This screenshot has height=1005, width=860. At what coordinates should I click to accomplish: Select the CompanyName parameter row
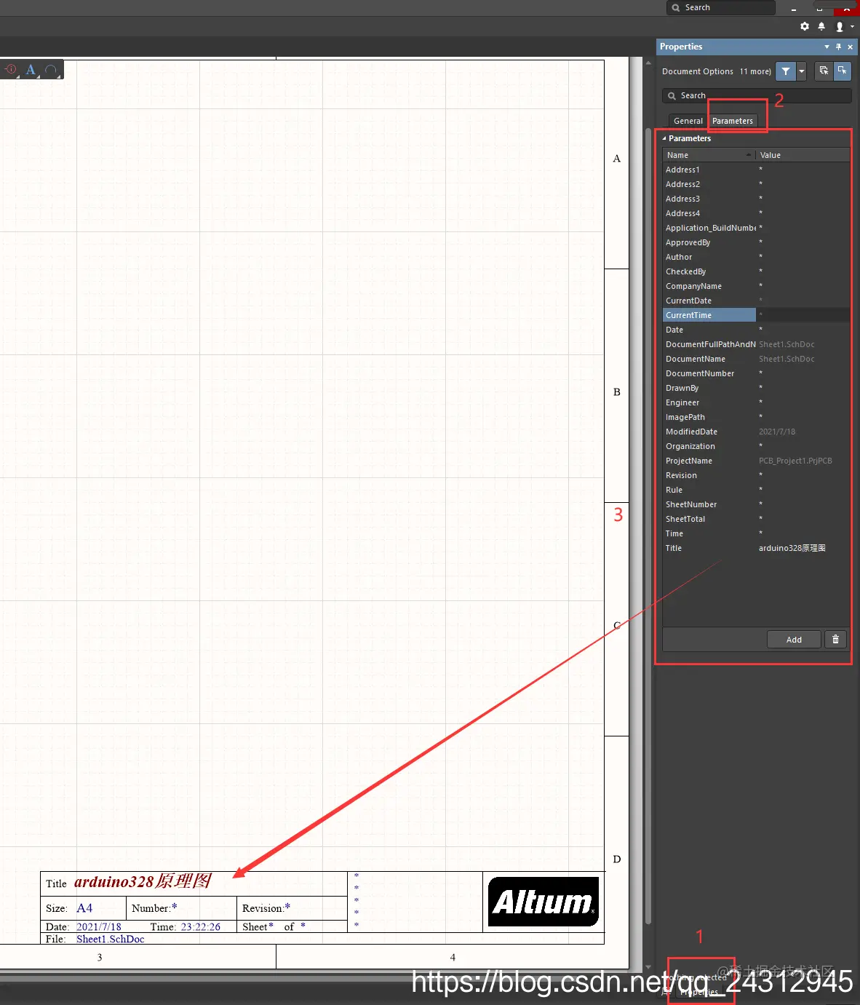756,286
